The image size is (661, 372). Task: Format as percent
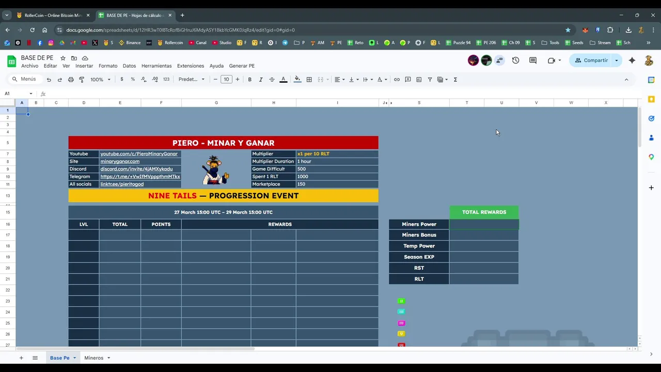(x=133, y=80)
